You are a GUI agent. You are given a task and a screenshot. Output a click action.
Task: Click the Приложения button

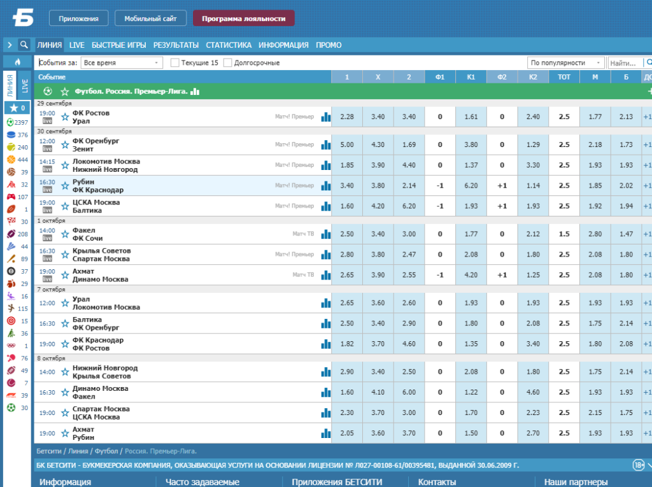click(78, 18)
